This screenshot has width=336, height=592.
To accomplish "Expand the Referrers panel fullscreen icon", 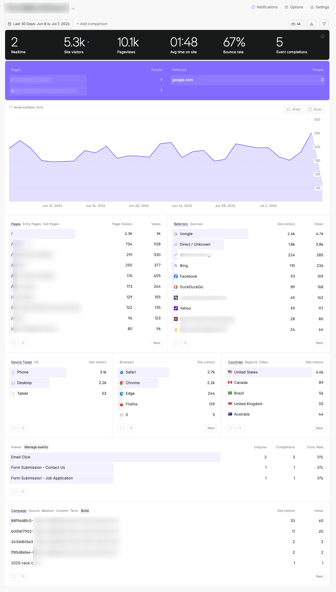I will [x=176, y=343].
